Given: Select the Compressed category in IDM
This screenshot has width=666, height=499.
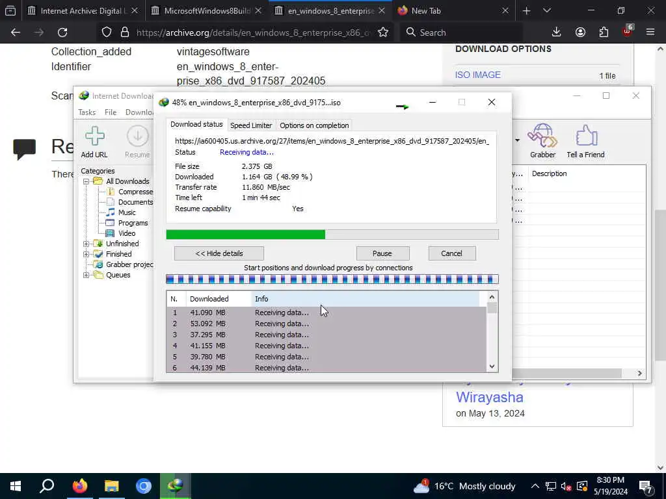Looking at the screenshot, I should tap(135, 192).
